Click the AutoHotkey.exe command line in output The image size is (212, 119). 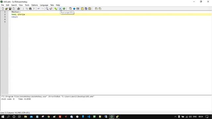tap(47, 97)
